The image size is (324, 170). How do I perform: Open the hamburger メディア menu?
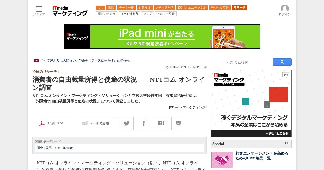tap(39, 11)
